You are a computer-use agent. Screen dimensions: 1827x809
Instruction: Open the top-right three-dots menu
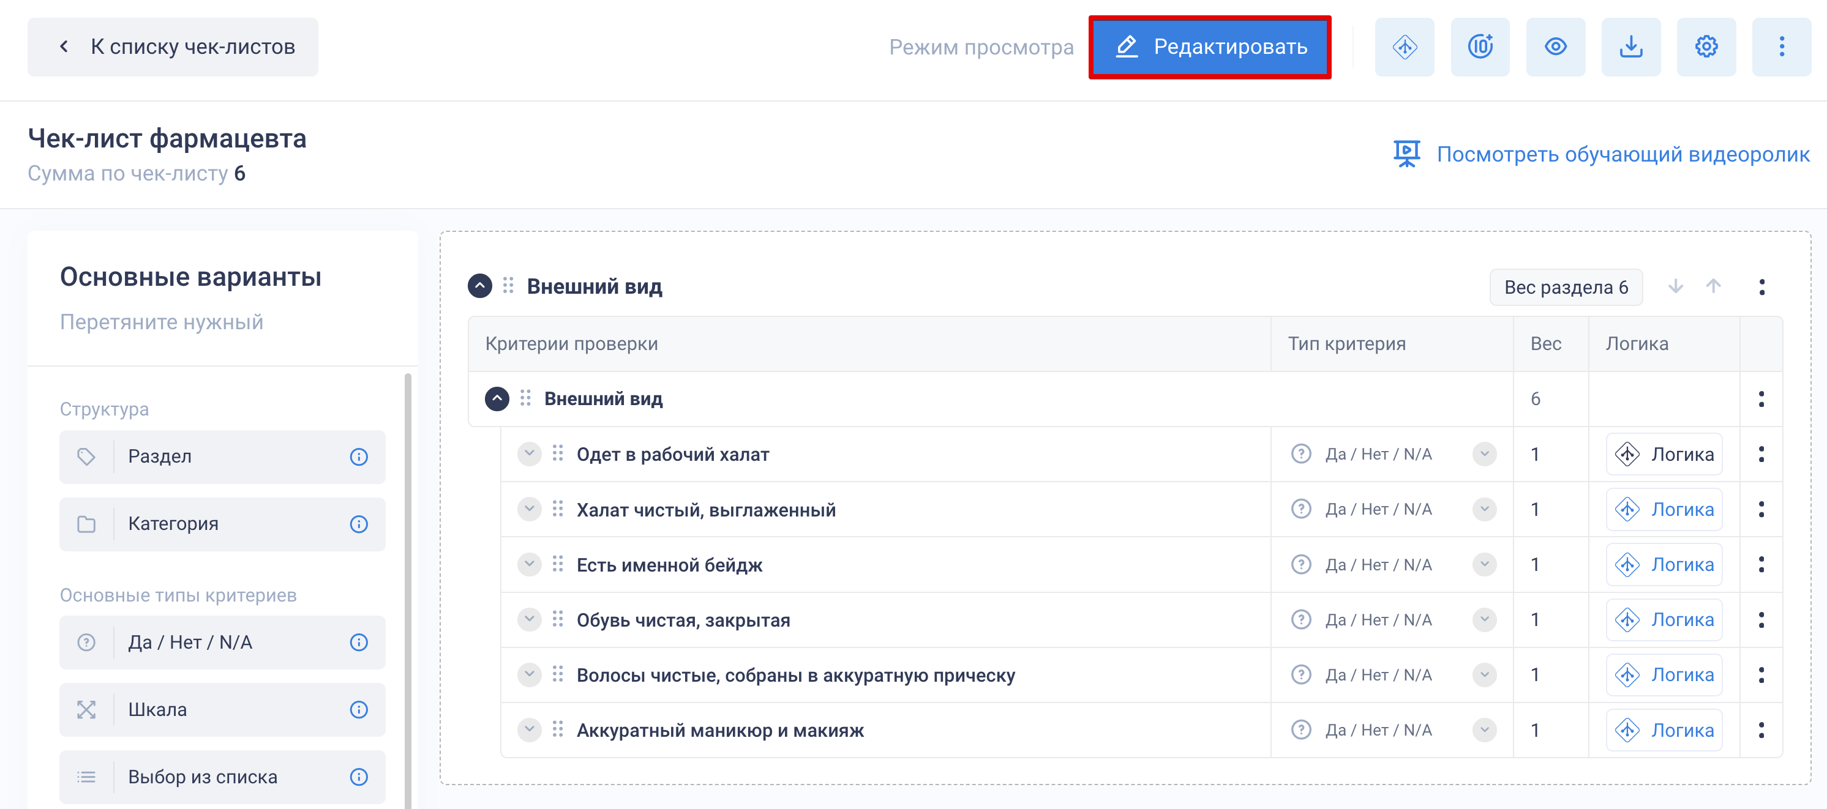coord(1781,48)
